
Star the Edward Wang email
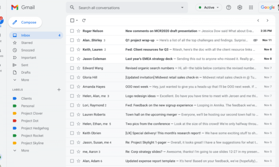pos(78,68)
